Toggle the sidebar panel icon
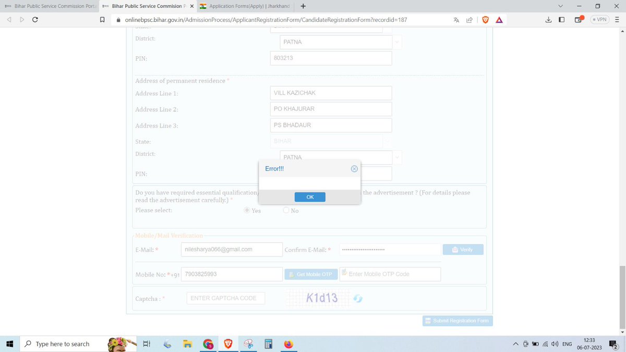Viewport: 626px width, 352px height. point(561,20)
